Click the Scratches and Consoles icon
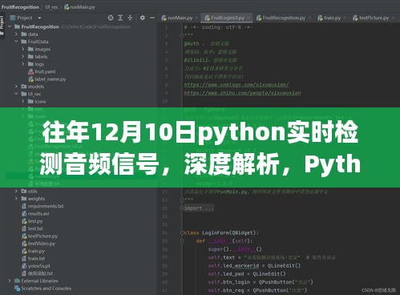The image size is (400, 295). point(18,289)
